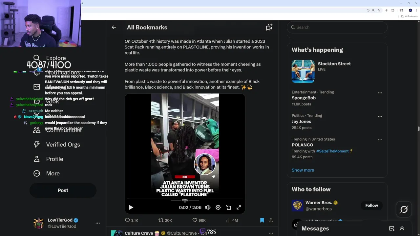Screen dimensions: 420x236
Task: Open the Communities navigation icon
Action: pyautogui.click(x=37, y=130)
